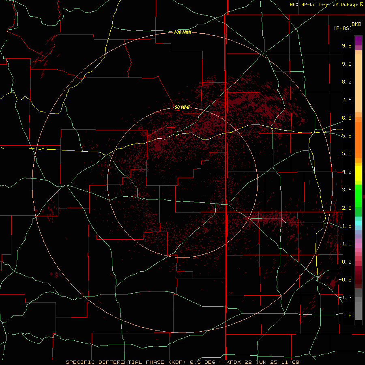365x365 pixels.
Task: Click the 1.0 value on the color scale
Action: [347, 244]
